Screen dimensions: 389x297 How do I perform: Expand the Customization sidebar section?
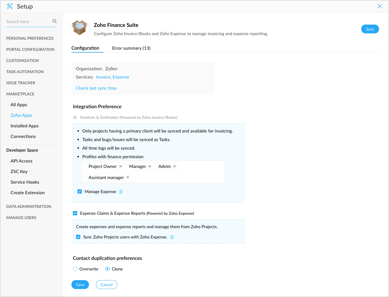(x=23, y=61)
